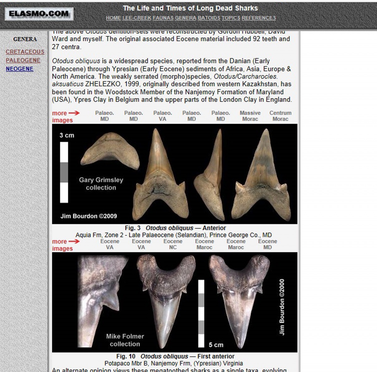Open the BATOIDS section
Screen dimensions: 377x372
click(x=209, y=18)
